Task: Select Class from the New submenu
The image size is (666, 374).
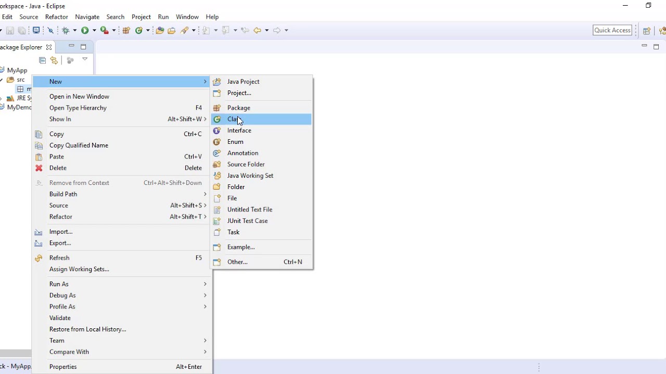Action: [261, 119]
